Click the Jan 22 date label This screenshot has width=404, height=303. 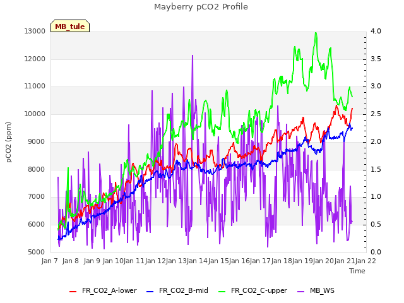coord(366,261)
